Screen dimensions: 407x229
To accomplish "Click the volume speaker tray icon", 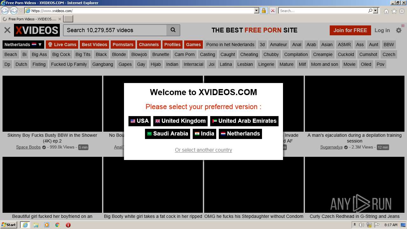I will point(362,225).
